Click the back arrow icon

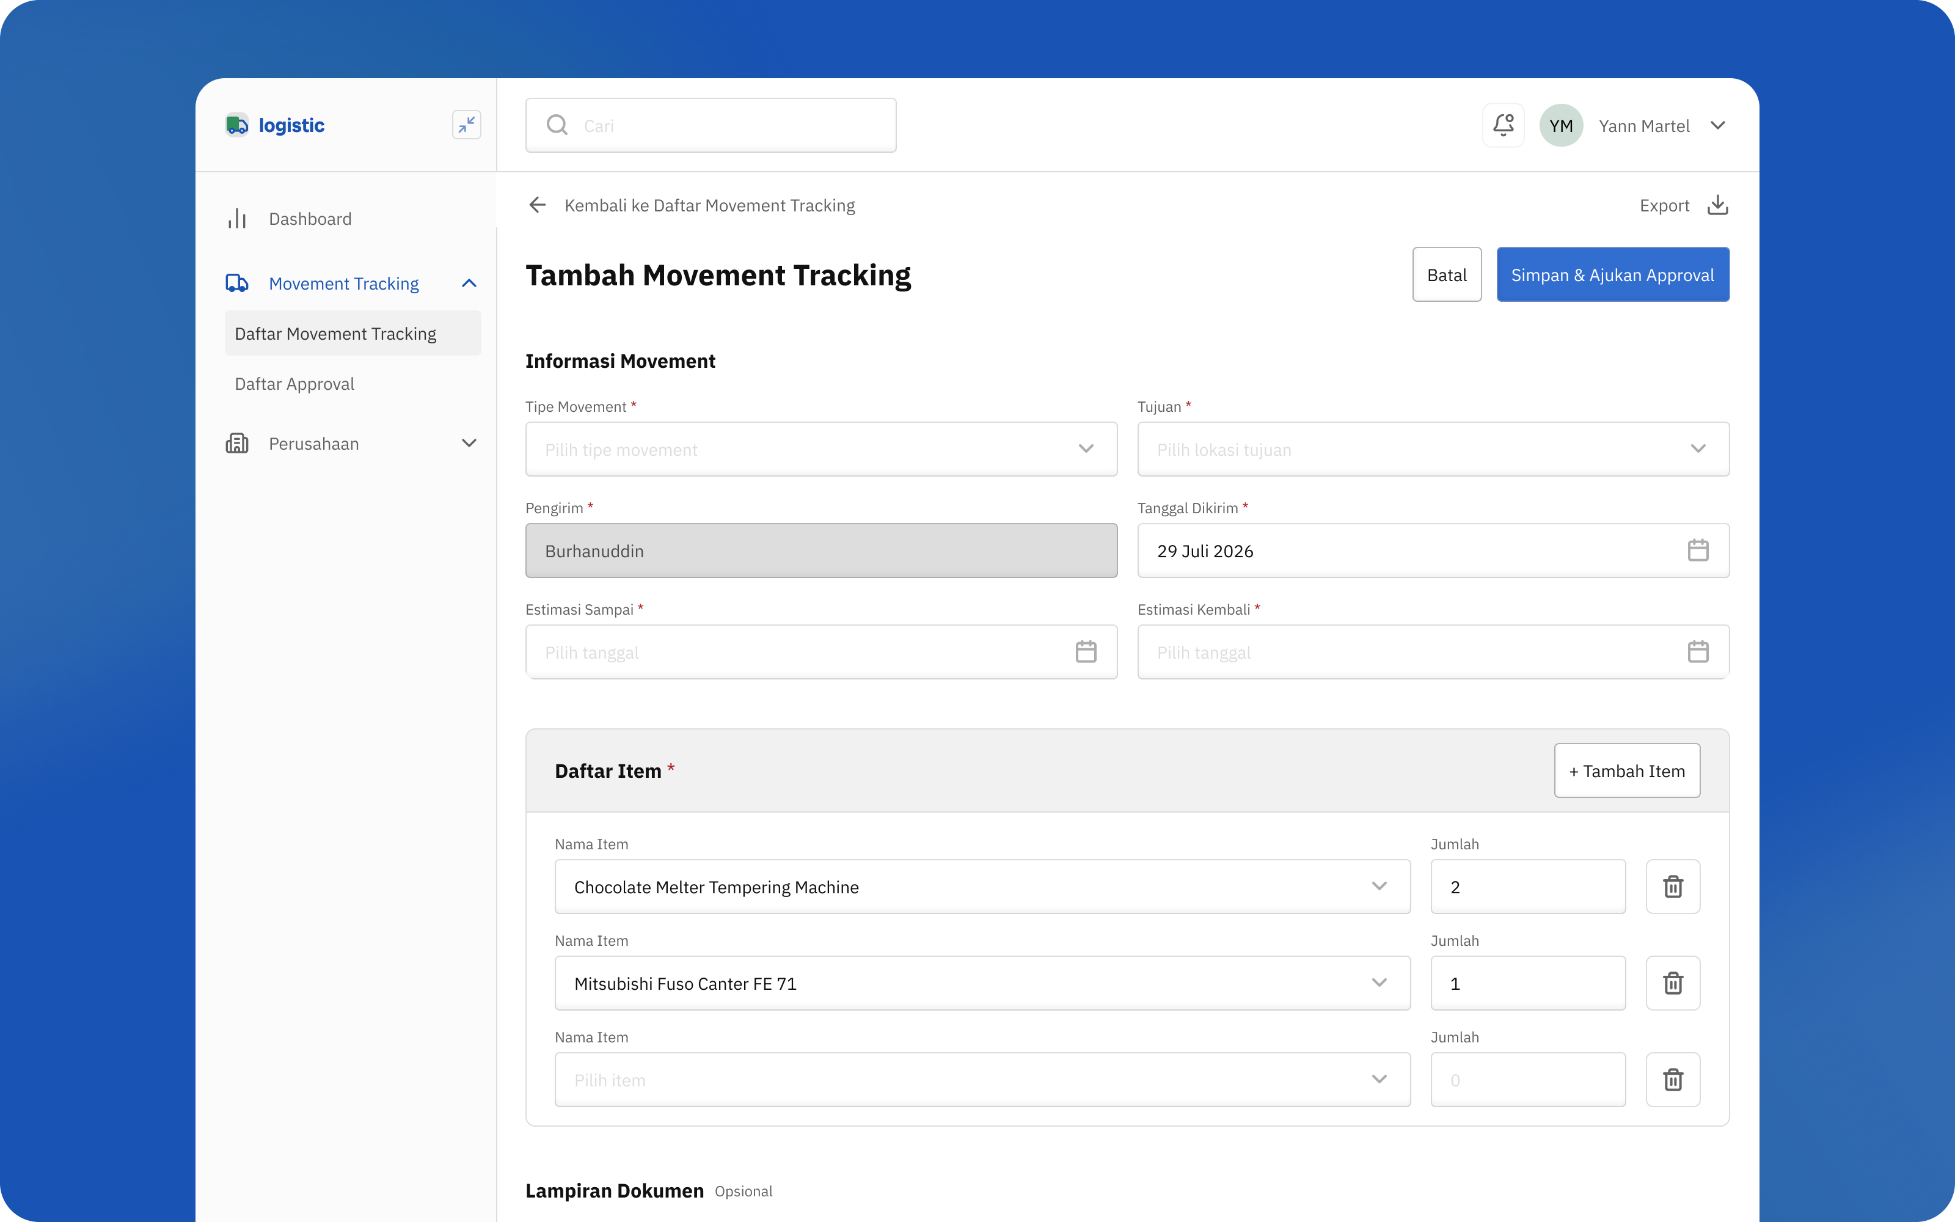(x=537, y=205)
